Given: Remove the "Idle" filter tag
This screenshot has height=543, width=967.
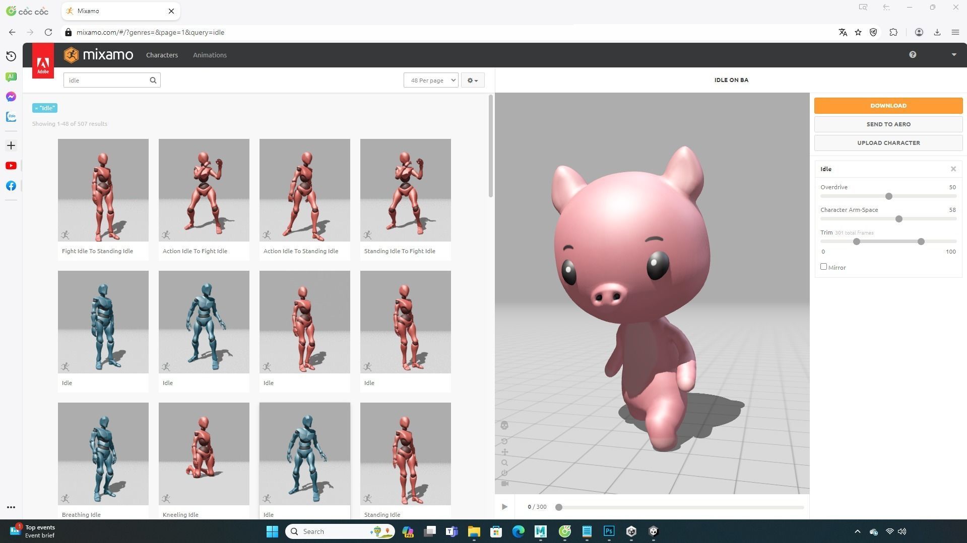Looking at the screenshot, I should (x=45, y=108).
